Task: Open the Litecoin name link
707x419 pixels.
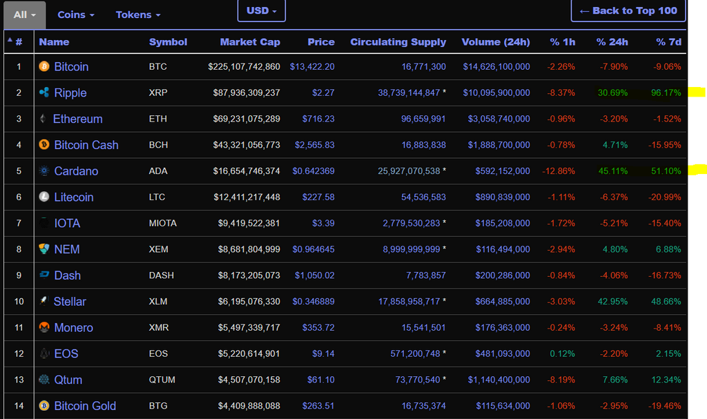Action: click(73, 197)
